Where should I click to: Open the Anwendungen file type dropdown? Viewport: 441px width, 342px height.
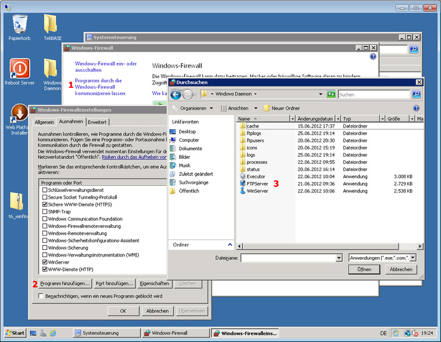tap(413, 258)
